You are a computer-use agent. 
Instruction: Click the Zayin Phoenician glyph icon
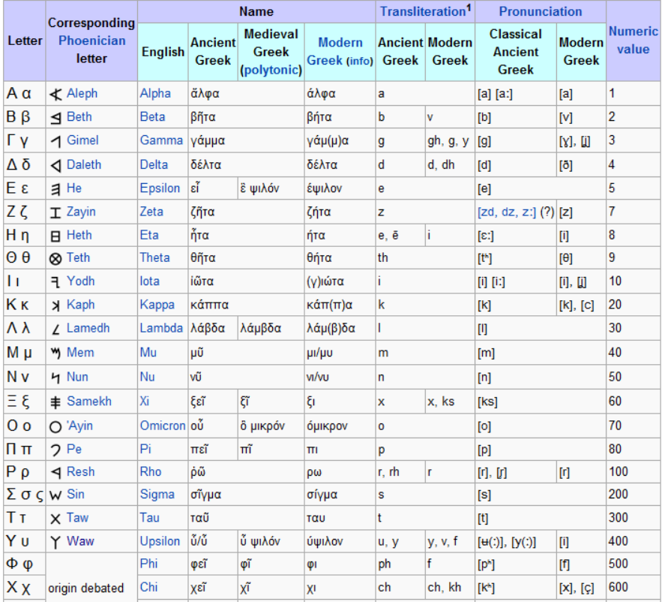coord(55,212)
